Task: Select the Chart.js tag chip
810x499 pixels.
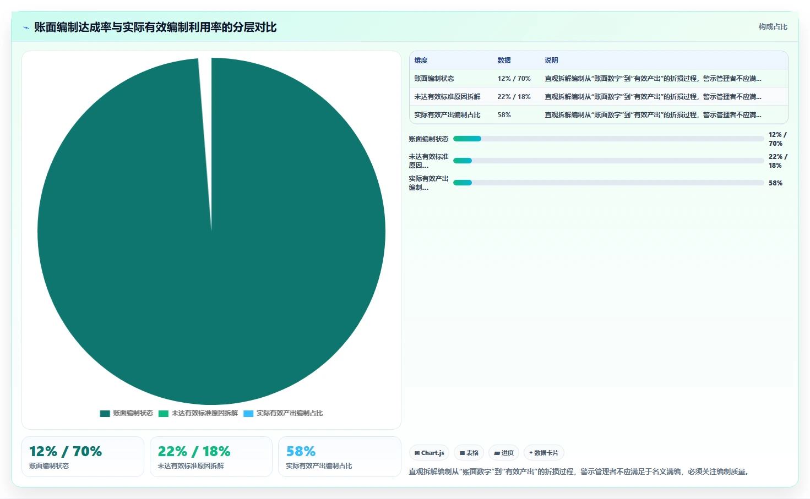Action: (x=430, y=453)
